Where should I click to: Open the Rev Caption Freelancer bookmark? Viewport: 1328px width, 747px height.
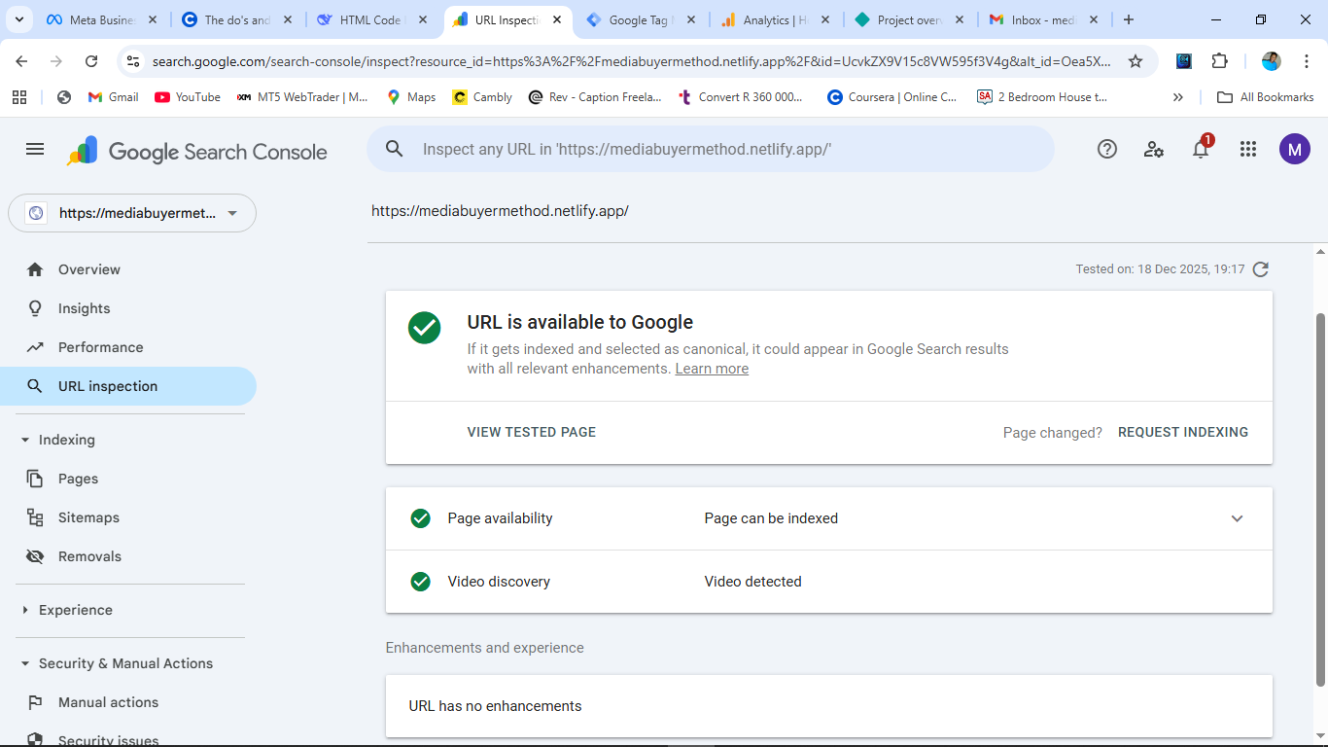pyautogui.click(x=594, y=97)
